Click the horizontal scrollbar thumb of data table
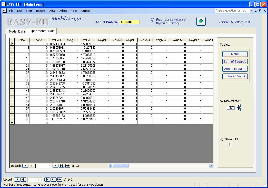Viewport: 268px width, 188px height. pyautogui.click(x=121, y=166)
